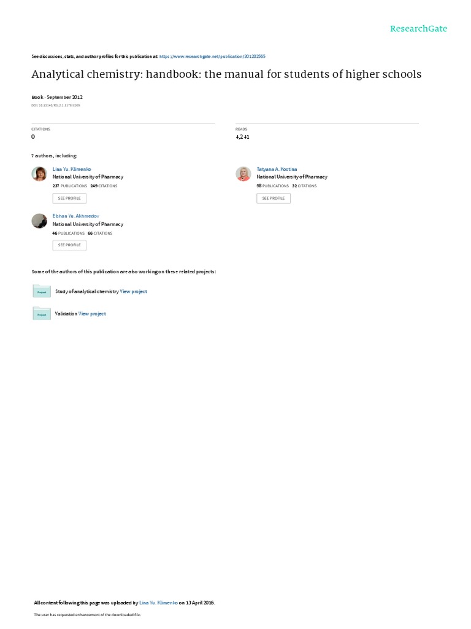The image size is (471, 629).
Task: Click uploader Lina Yu. Klimenko link in footer
Action: [158, 603]
